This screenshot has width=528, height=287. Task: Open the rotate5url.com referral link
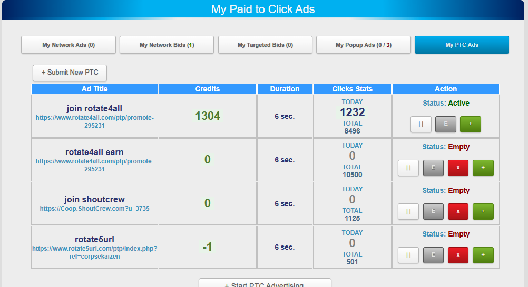pyautogui.click(x=95, y=252)
